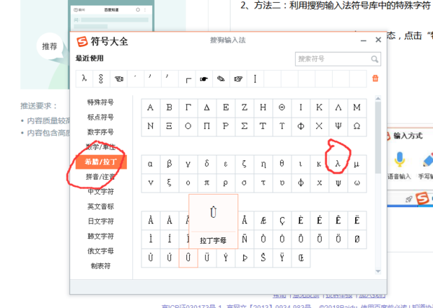Insert Latin ligature Æ
The width and height of the screenshot is (433, 308).
[x=263, y=221]
